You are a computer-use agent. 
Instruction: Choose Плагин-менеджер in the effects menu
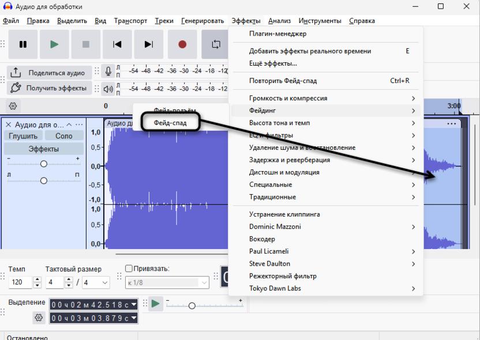point(277,34)
